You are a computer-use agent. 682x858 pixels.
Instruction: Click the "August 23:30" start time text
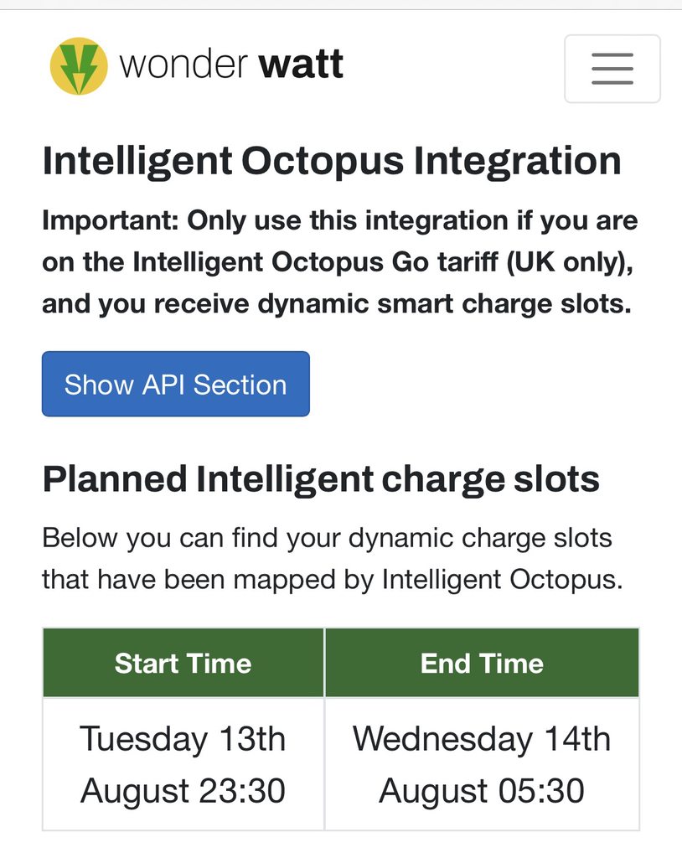tap(183, 791)
